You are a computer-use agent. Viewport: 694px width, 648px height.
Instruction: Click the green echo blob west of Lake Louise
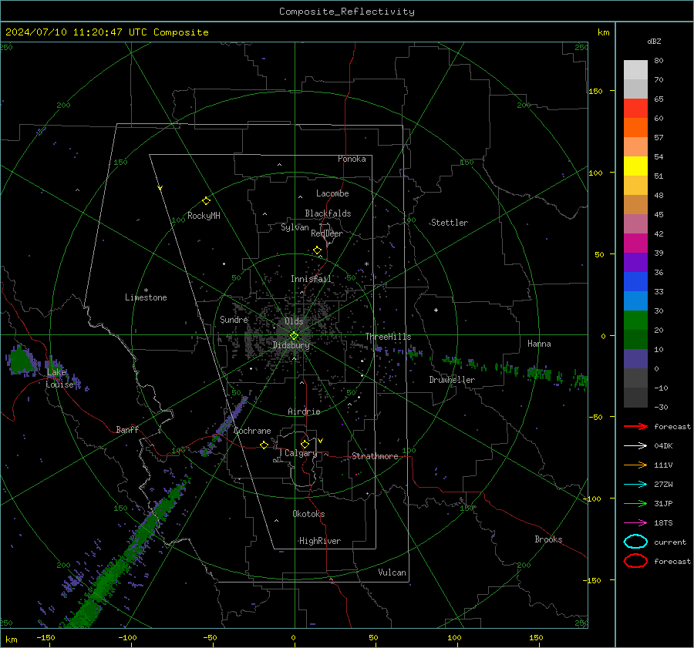tap(20, 361)
